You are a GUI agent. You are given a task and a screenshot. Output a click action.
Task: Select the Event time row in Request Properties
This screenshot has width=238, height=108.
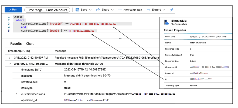[198, 36]
